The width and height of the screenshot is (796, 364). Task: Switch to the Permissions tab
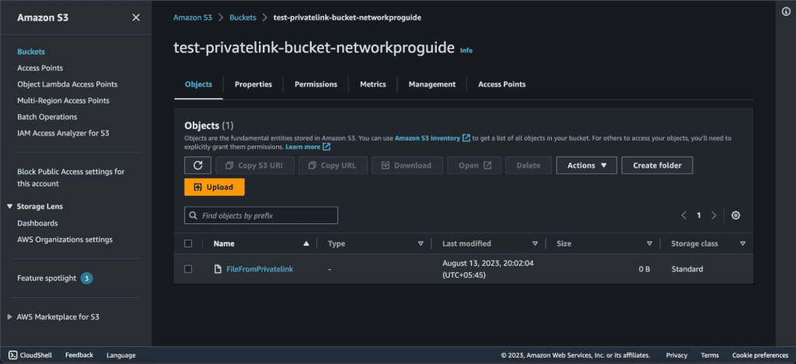pyautogui.click(x=316, y=84)
